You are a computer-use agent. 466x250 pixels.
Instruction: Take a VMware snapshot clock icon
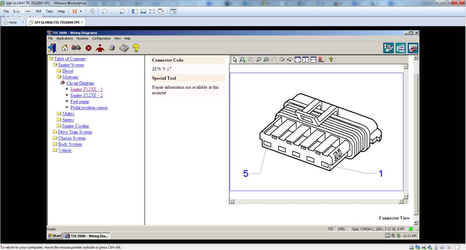pyautogui.click(x=104, y=11)
